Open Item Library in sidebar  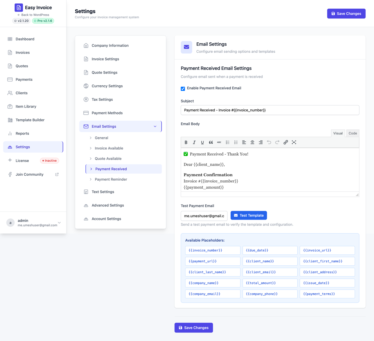coord(33,107)
